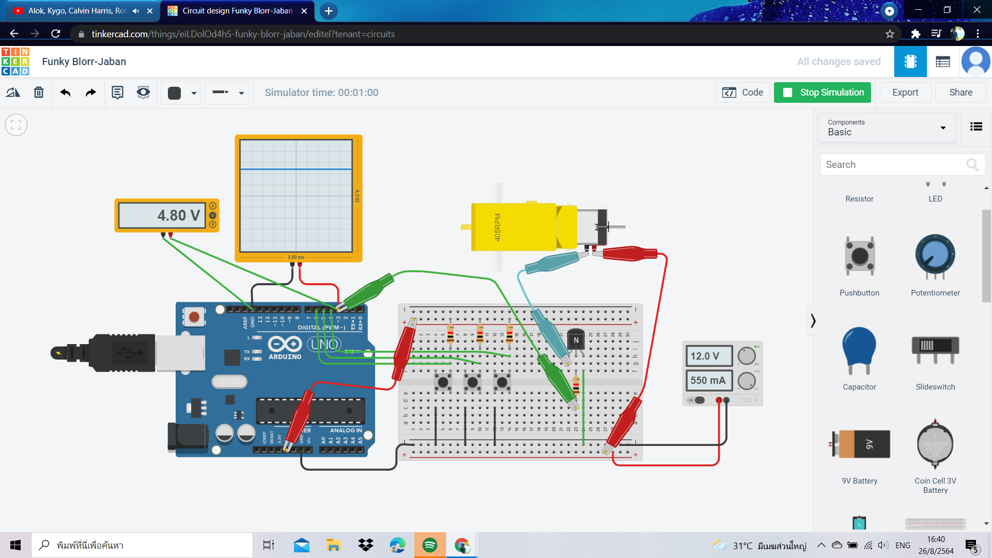Viewport: 992px width, 558px height.
Task: Open Windows Start menu
Action: 16,545
